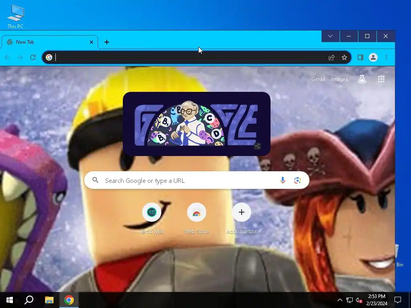This screenshot has width=411, height=308.
Task: Reload the page with refresh icon
Action: click(x=33, y=57)
